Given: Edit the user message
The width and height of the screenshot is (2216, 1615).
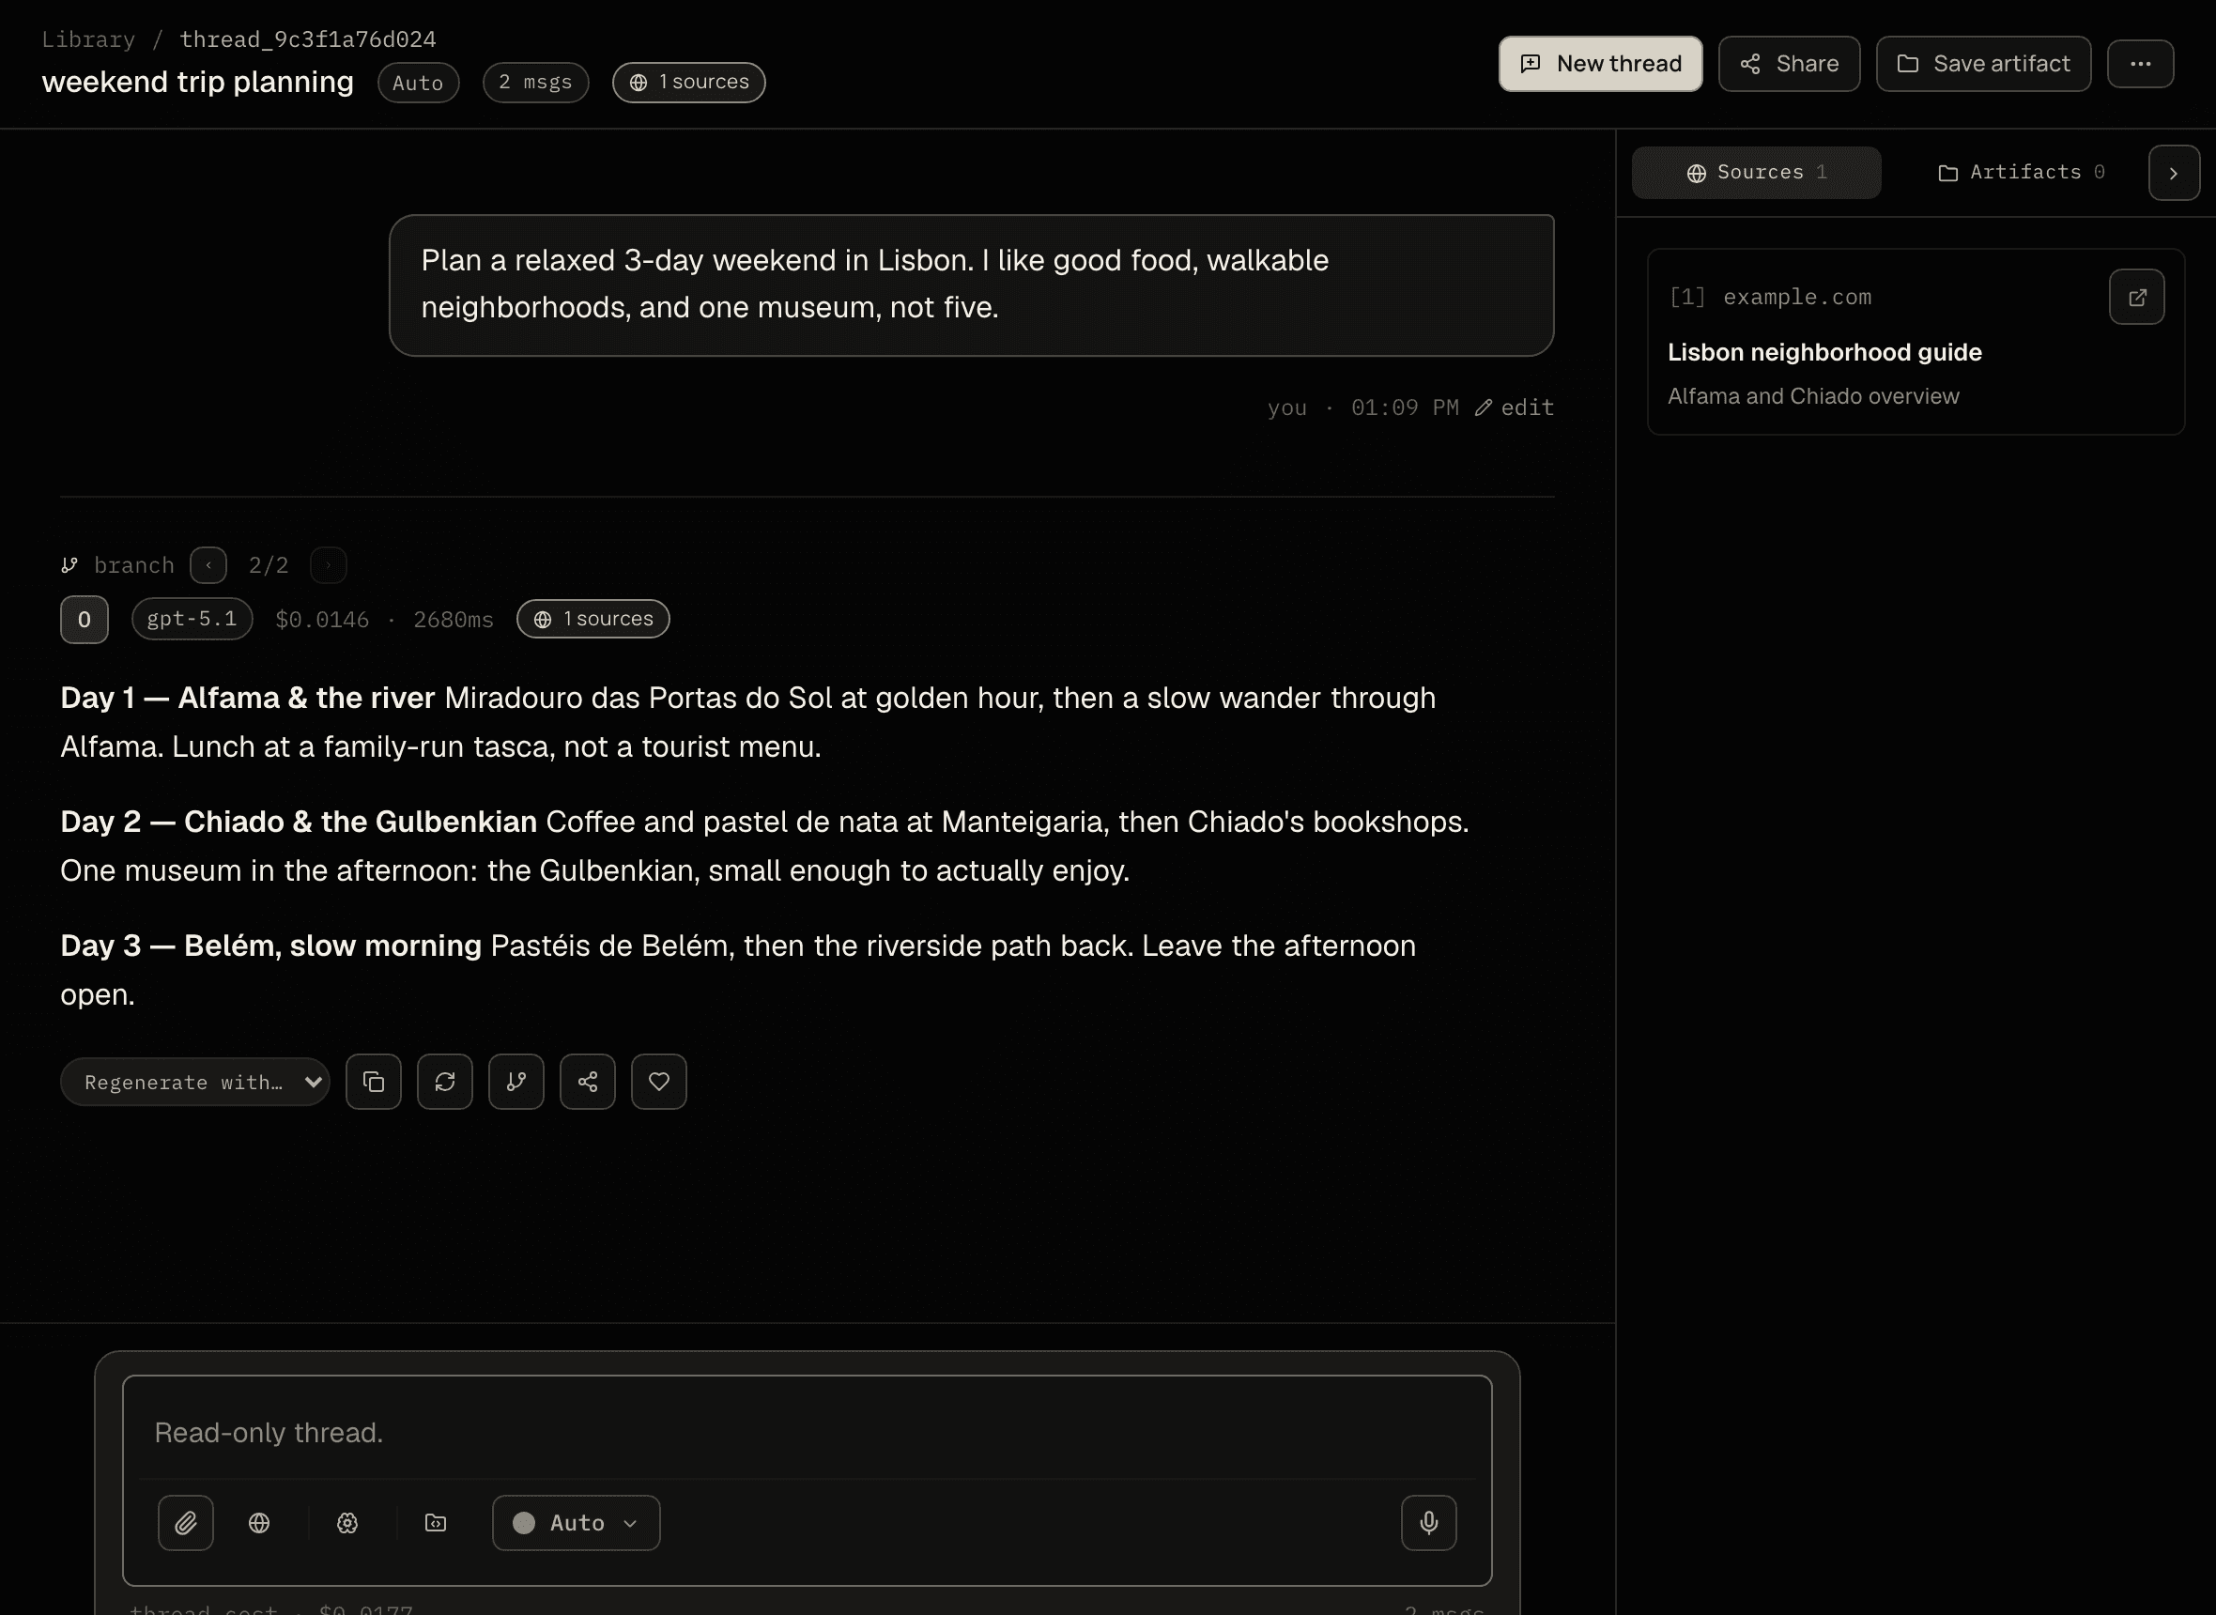Looking at the screenshot, I should tap(1515, 408).
